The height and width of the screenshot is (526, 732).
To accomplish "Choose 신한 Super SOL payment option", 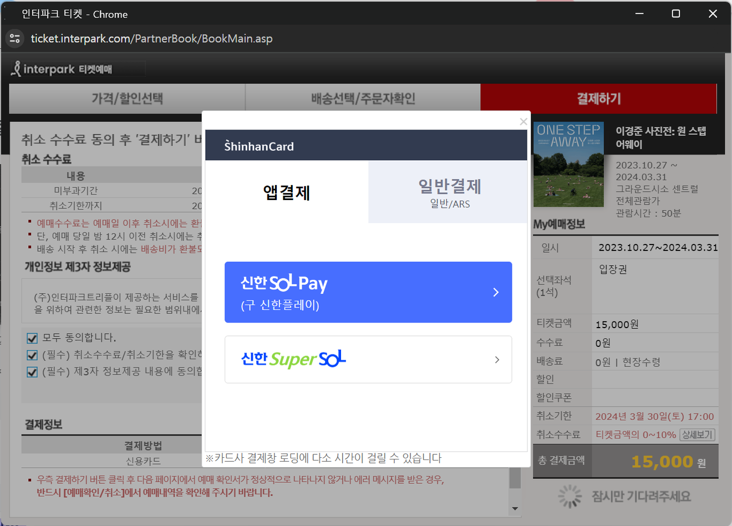I will coord(368,359).
